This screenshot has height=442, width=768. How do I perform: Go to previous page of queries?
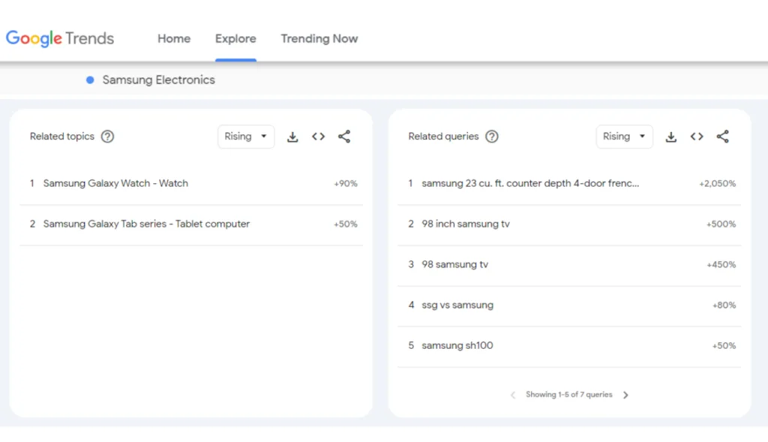click(x=512, y=394)
